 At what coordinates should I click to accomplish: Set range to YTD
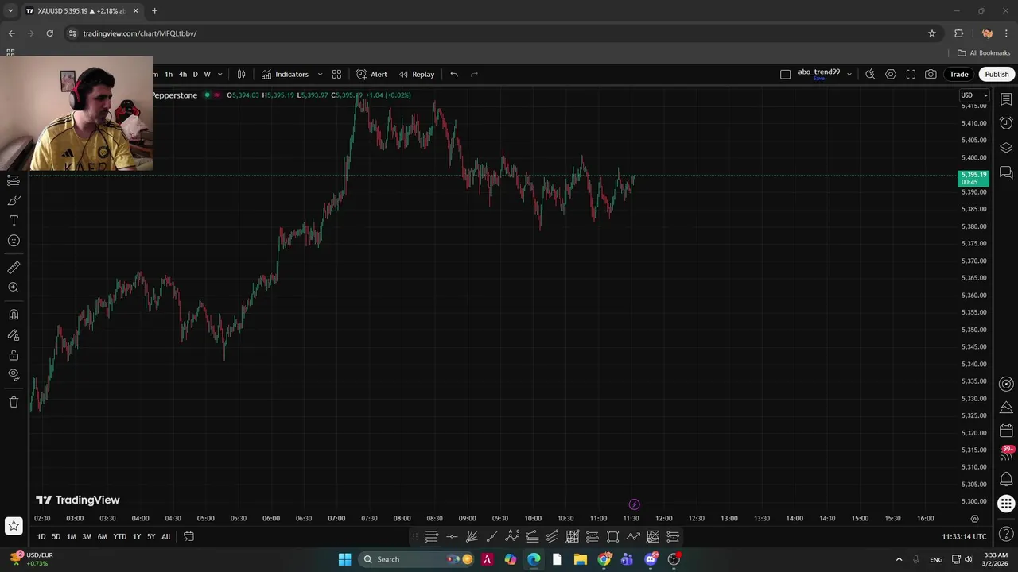[119, 536]
